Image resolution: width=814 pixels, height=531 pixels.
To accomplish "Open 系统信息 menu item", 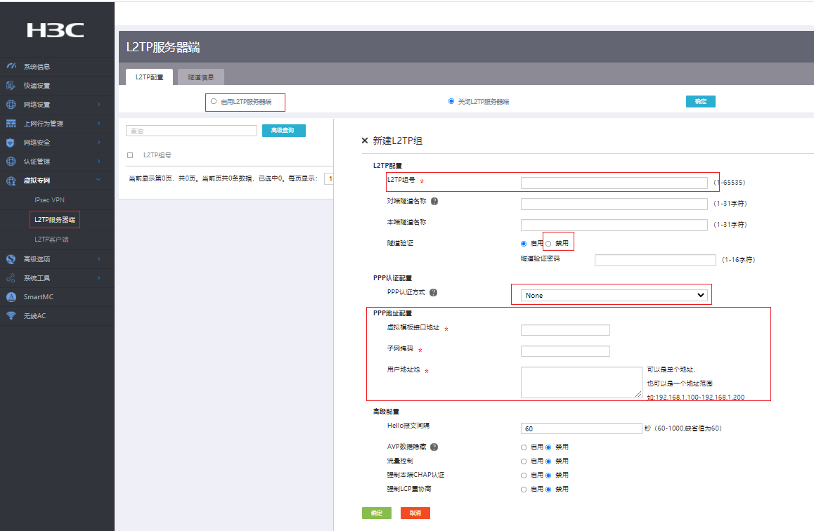I will [x=37, y=67].
